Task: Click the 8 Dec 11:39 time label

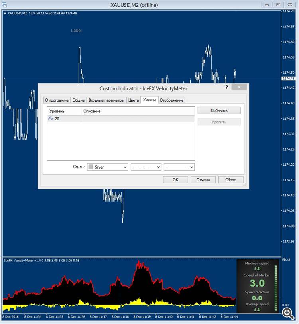Action: point(142,316)
